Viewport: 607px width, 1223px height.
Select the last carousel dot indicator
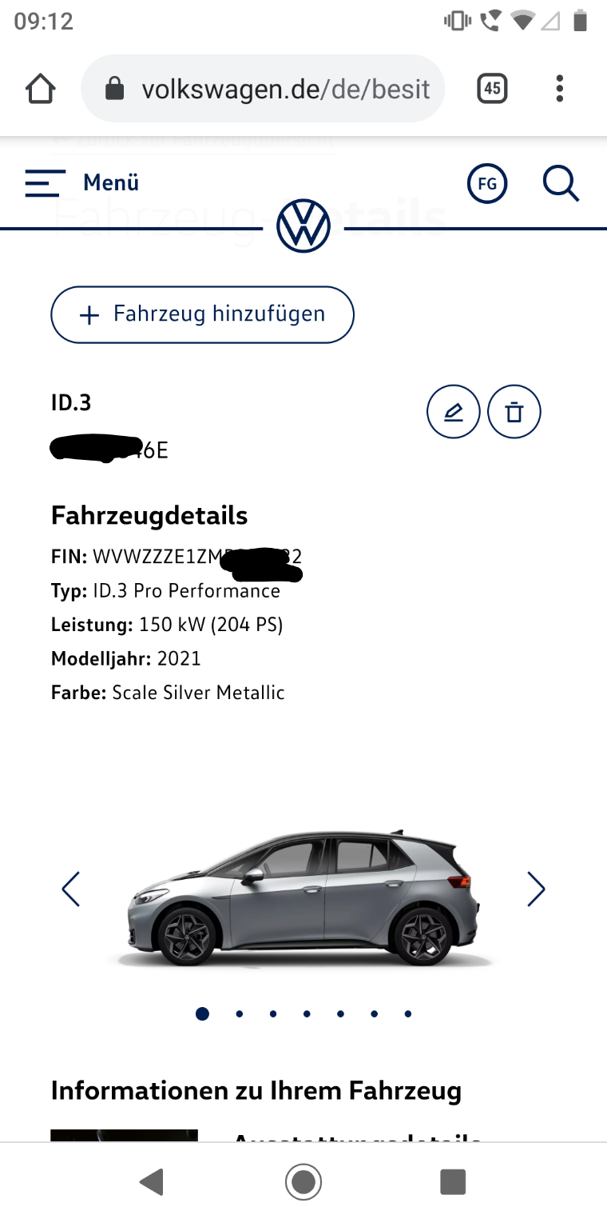point(408,1013)
